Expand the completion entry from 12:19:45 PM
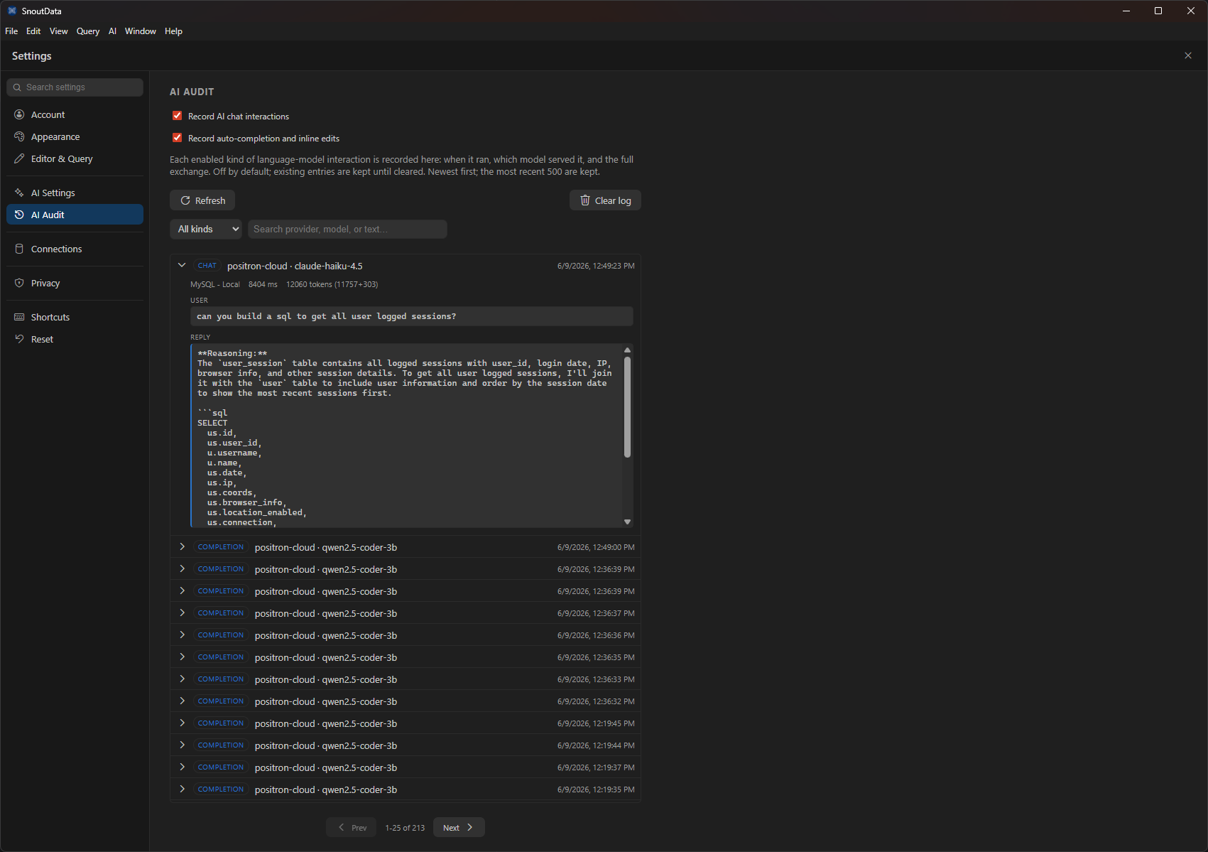Image resolution: width=1208 pixels, height=852 pixels. pyautogui.click(x=182, y=723)
